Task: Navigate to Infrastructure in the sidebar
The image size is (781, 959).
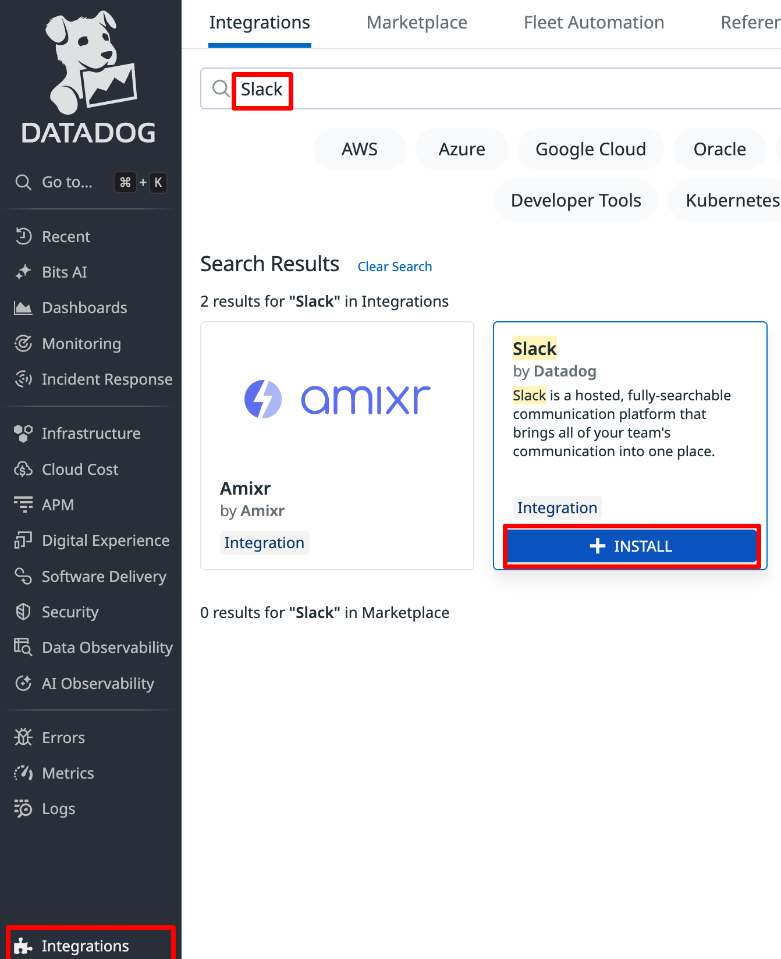Action: (x=91, y=433)
